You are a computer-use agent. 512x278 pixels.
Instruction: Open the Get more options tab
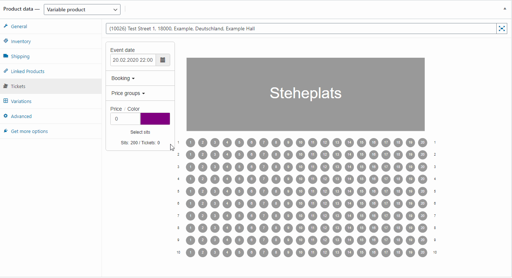point(51,131)
